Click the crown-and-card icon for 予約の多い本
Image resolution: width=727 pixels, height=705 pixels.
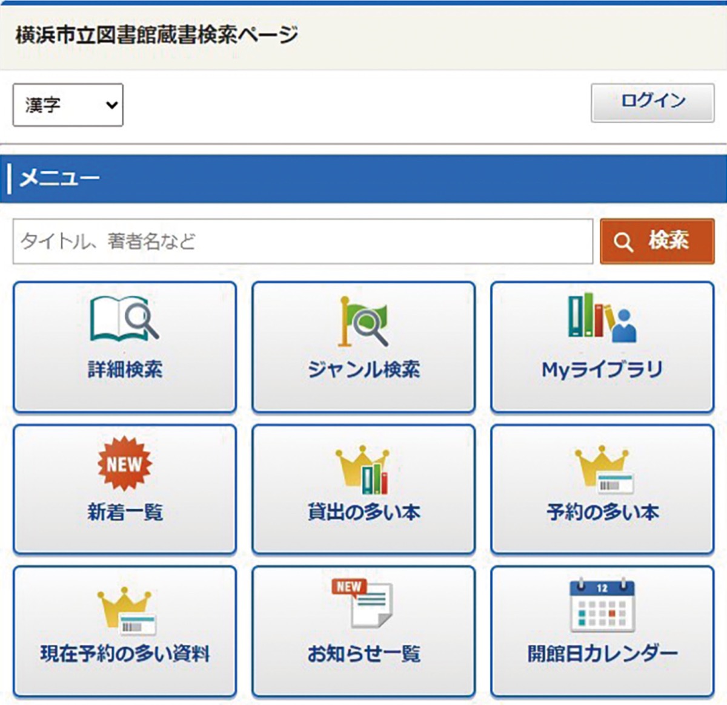601,469
